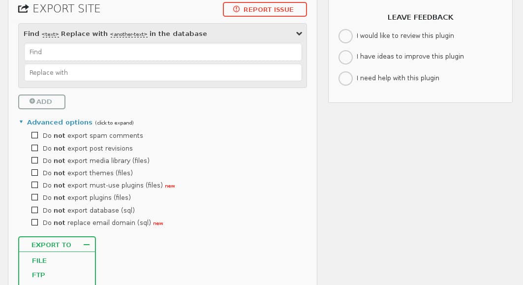Click the Replace with text field
The width and height of the screenshot is (523, 285).
(163, 72)
